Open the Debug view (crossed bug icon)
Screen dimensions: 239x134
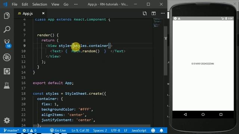point(7,57)
